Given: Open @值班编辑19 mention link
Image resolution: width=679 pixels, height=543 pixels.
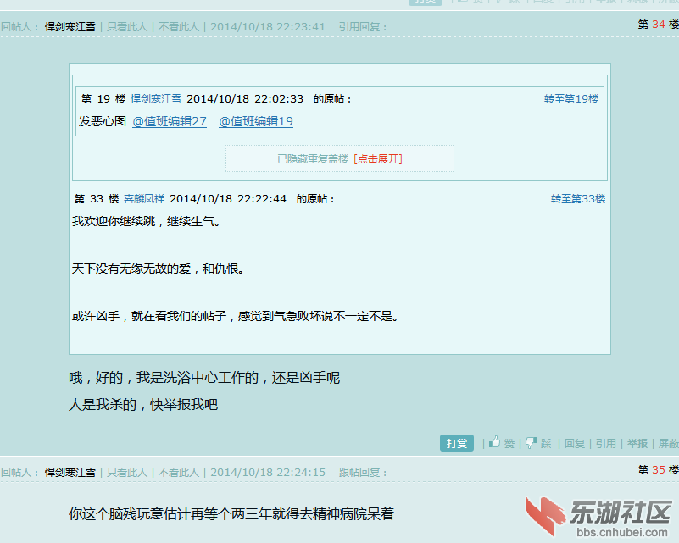Looking at the screenshot, I should (x=256, y=122).
